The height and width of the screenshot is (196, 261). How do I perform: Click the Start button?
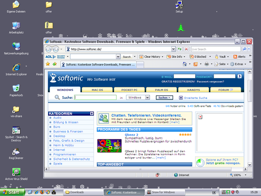click(x=12, y=192)
